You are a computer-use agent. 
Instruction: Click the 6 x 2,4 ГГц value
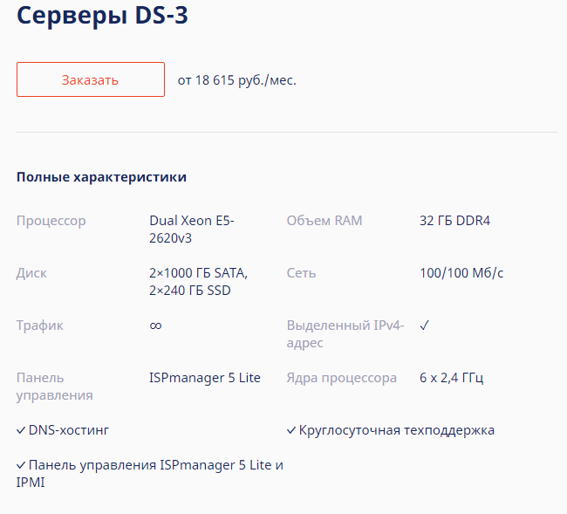coord(451,378)
